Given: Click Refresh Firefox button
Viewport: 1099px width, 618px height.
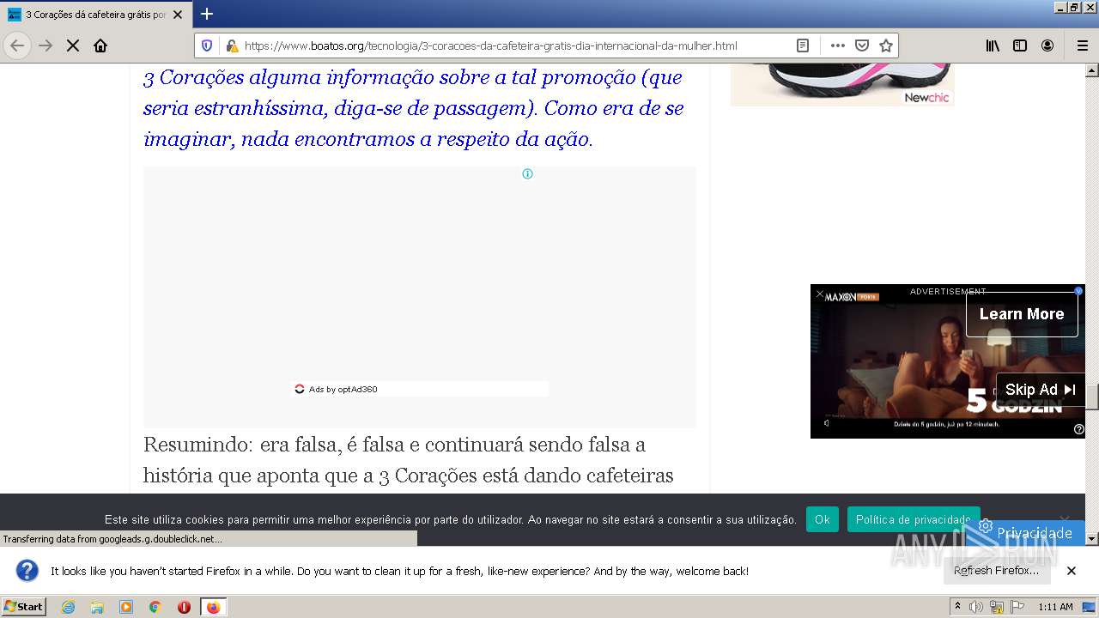Looking at the screenshot, I should coord(996,570).
